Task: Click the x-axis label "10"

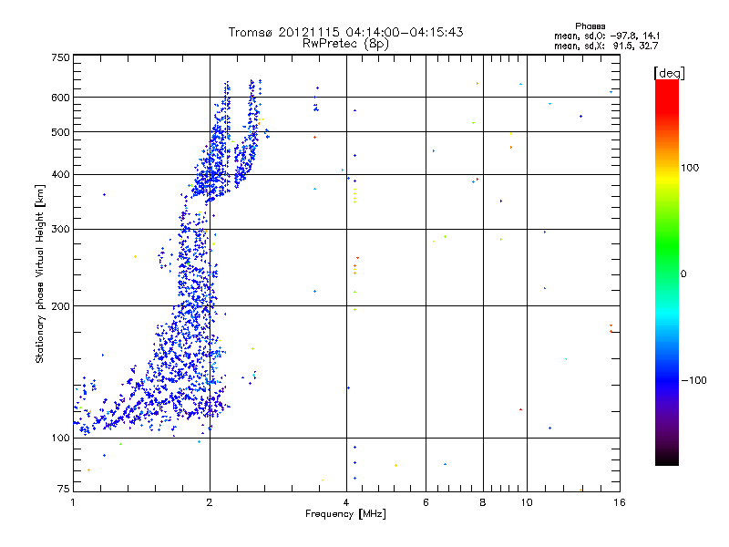Action: coord(527,502)
